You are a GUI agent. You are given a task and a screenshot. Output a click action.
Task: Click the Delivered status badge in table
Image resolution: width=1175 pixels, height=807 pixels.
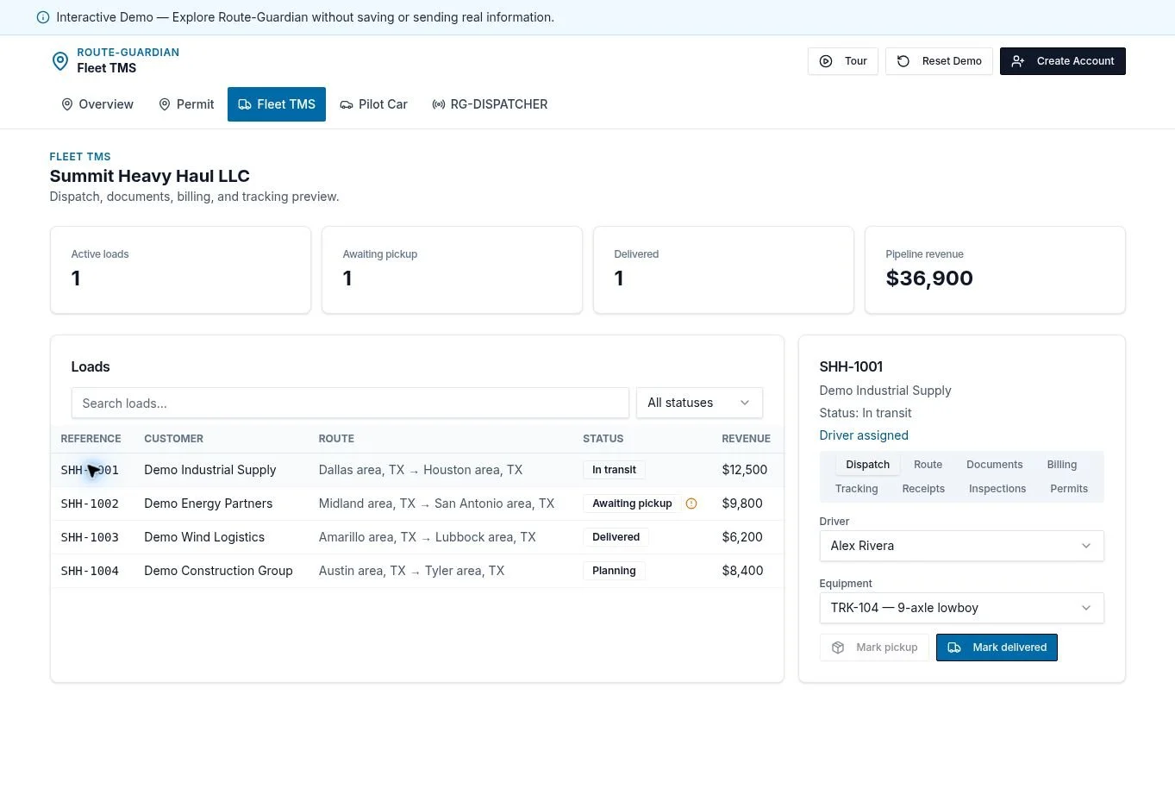[616, 537]
